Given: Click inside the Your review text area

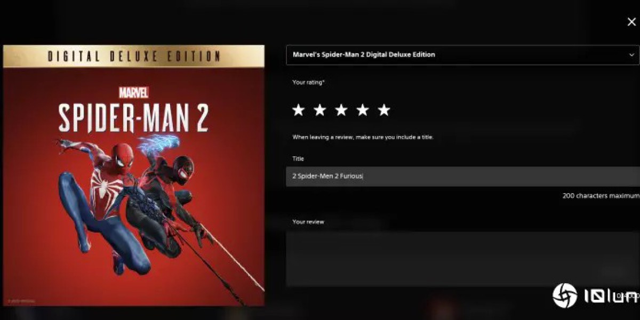Looking at the screenshot, I should [462, 259].
